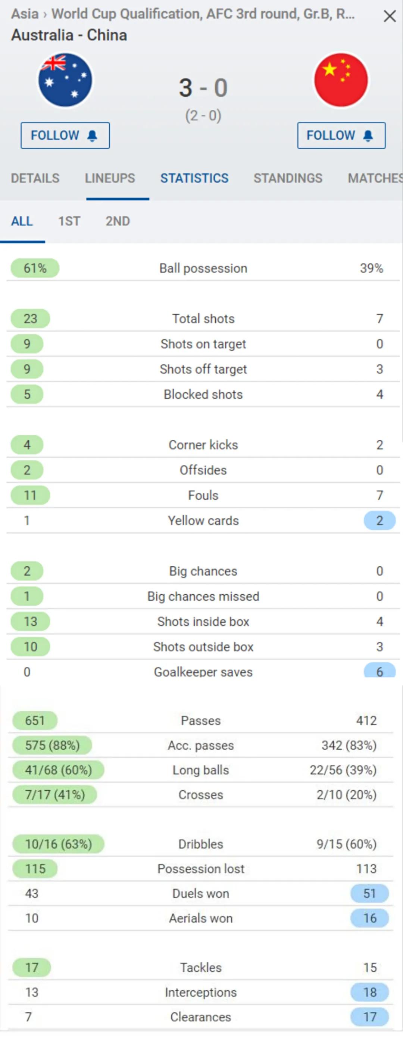Click the Australia team flag icon
The image size is (403, 1049).
click(x=65, y=80)
